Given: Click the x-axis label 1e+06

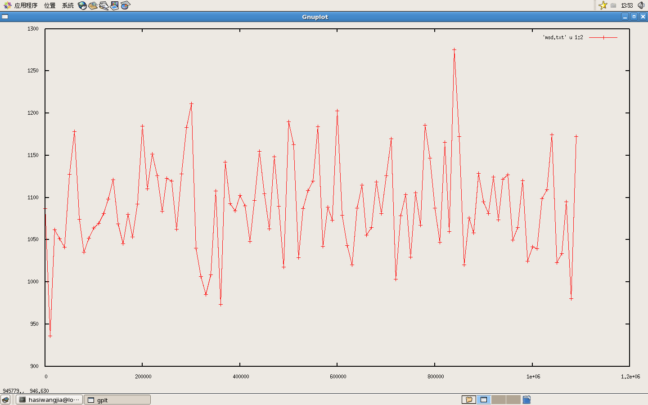Looking at the screenshot, I should point(533,377).
